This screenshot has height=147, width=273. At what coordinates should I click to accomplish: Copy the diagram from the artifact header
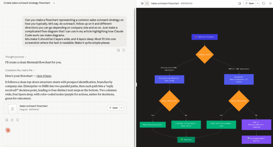[x=239, y=3]
